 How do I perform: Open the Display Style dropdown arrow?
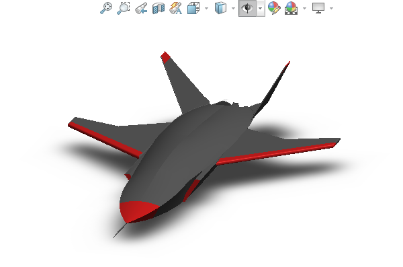click(x=233, y=9)
